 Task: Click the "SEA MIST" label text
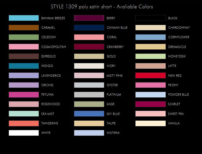[48, 114]
